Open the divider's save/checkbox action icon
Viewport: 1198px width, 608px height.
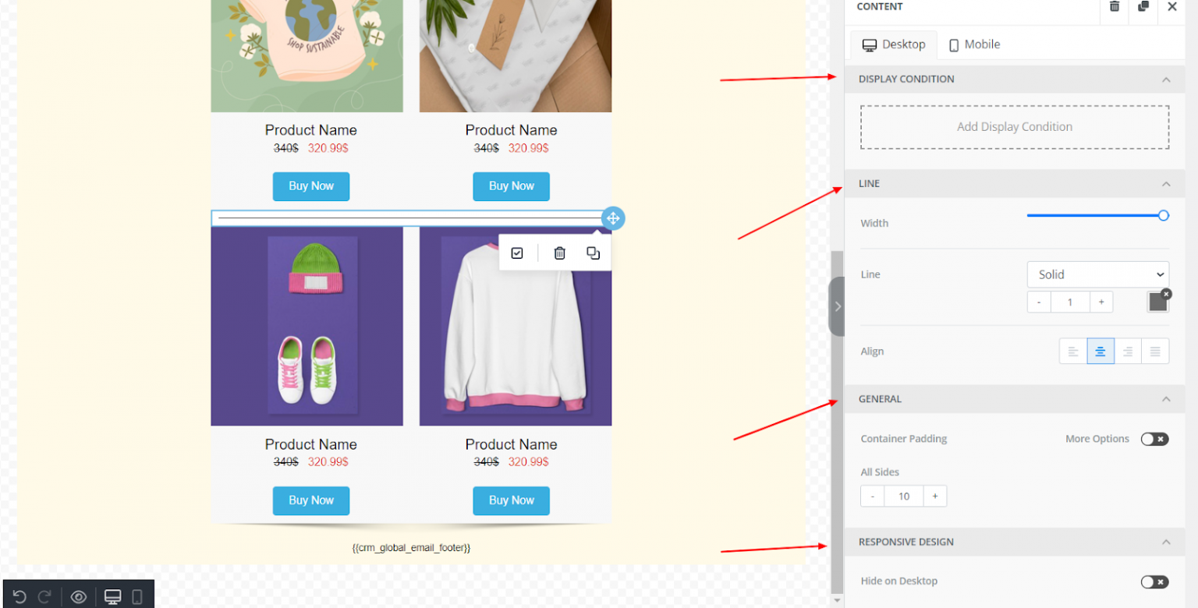point(517,253)
